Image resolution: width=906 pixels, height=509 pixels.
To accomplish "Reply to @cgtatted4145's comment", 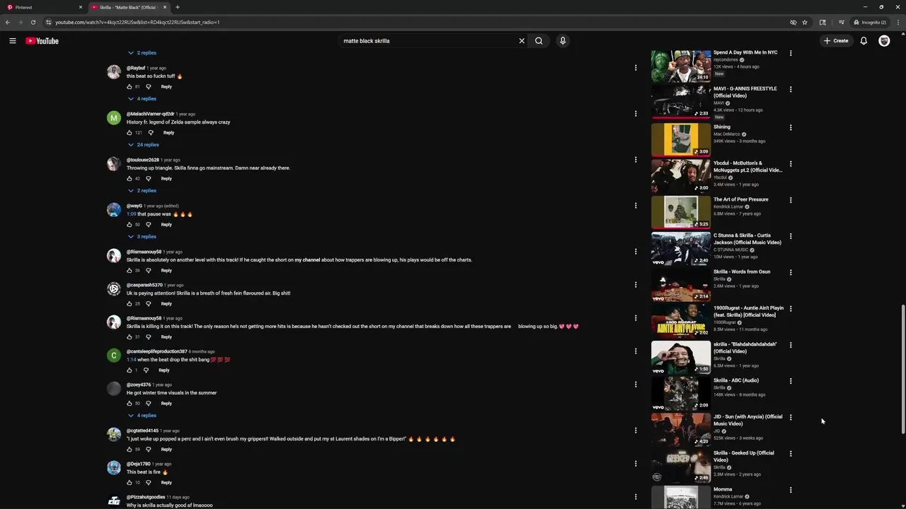I will click(166, 449).
